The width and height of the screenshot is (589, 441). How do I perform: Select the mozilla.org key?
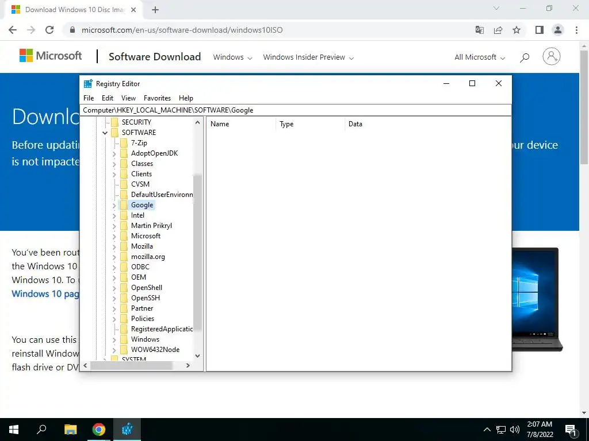tap(148, 257)
